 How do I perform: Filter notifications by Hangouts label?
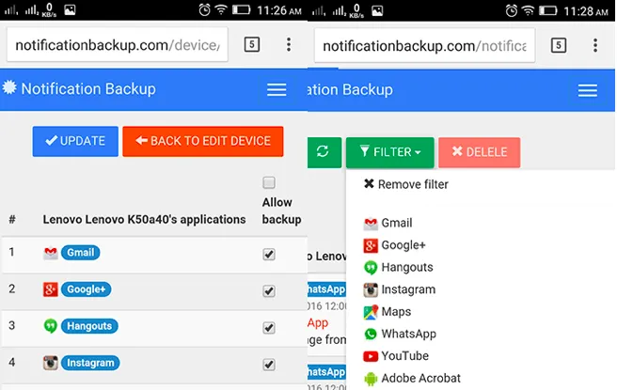click(407, 267)
